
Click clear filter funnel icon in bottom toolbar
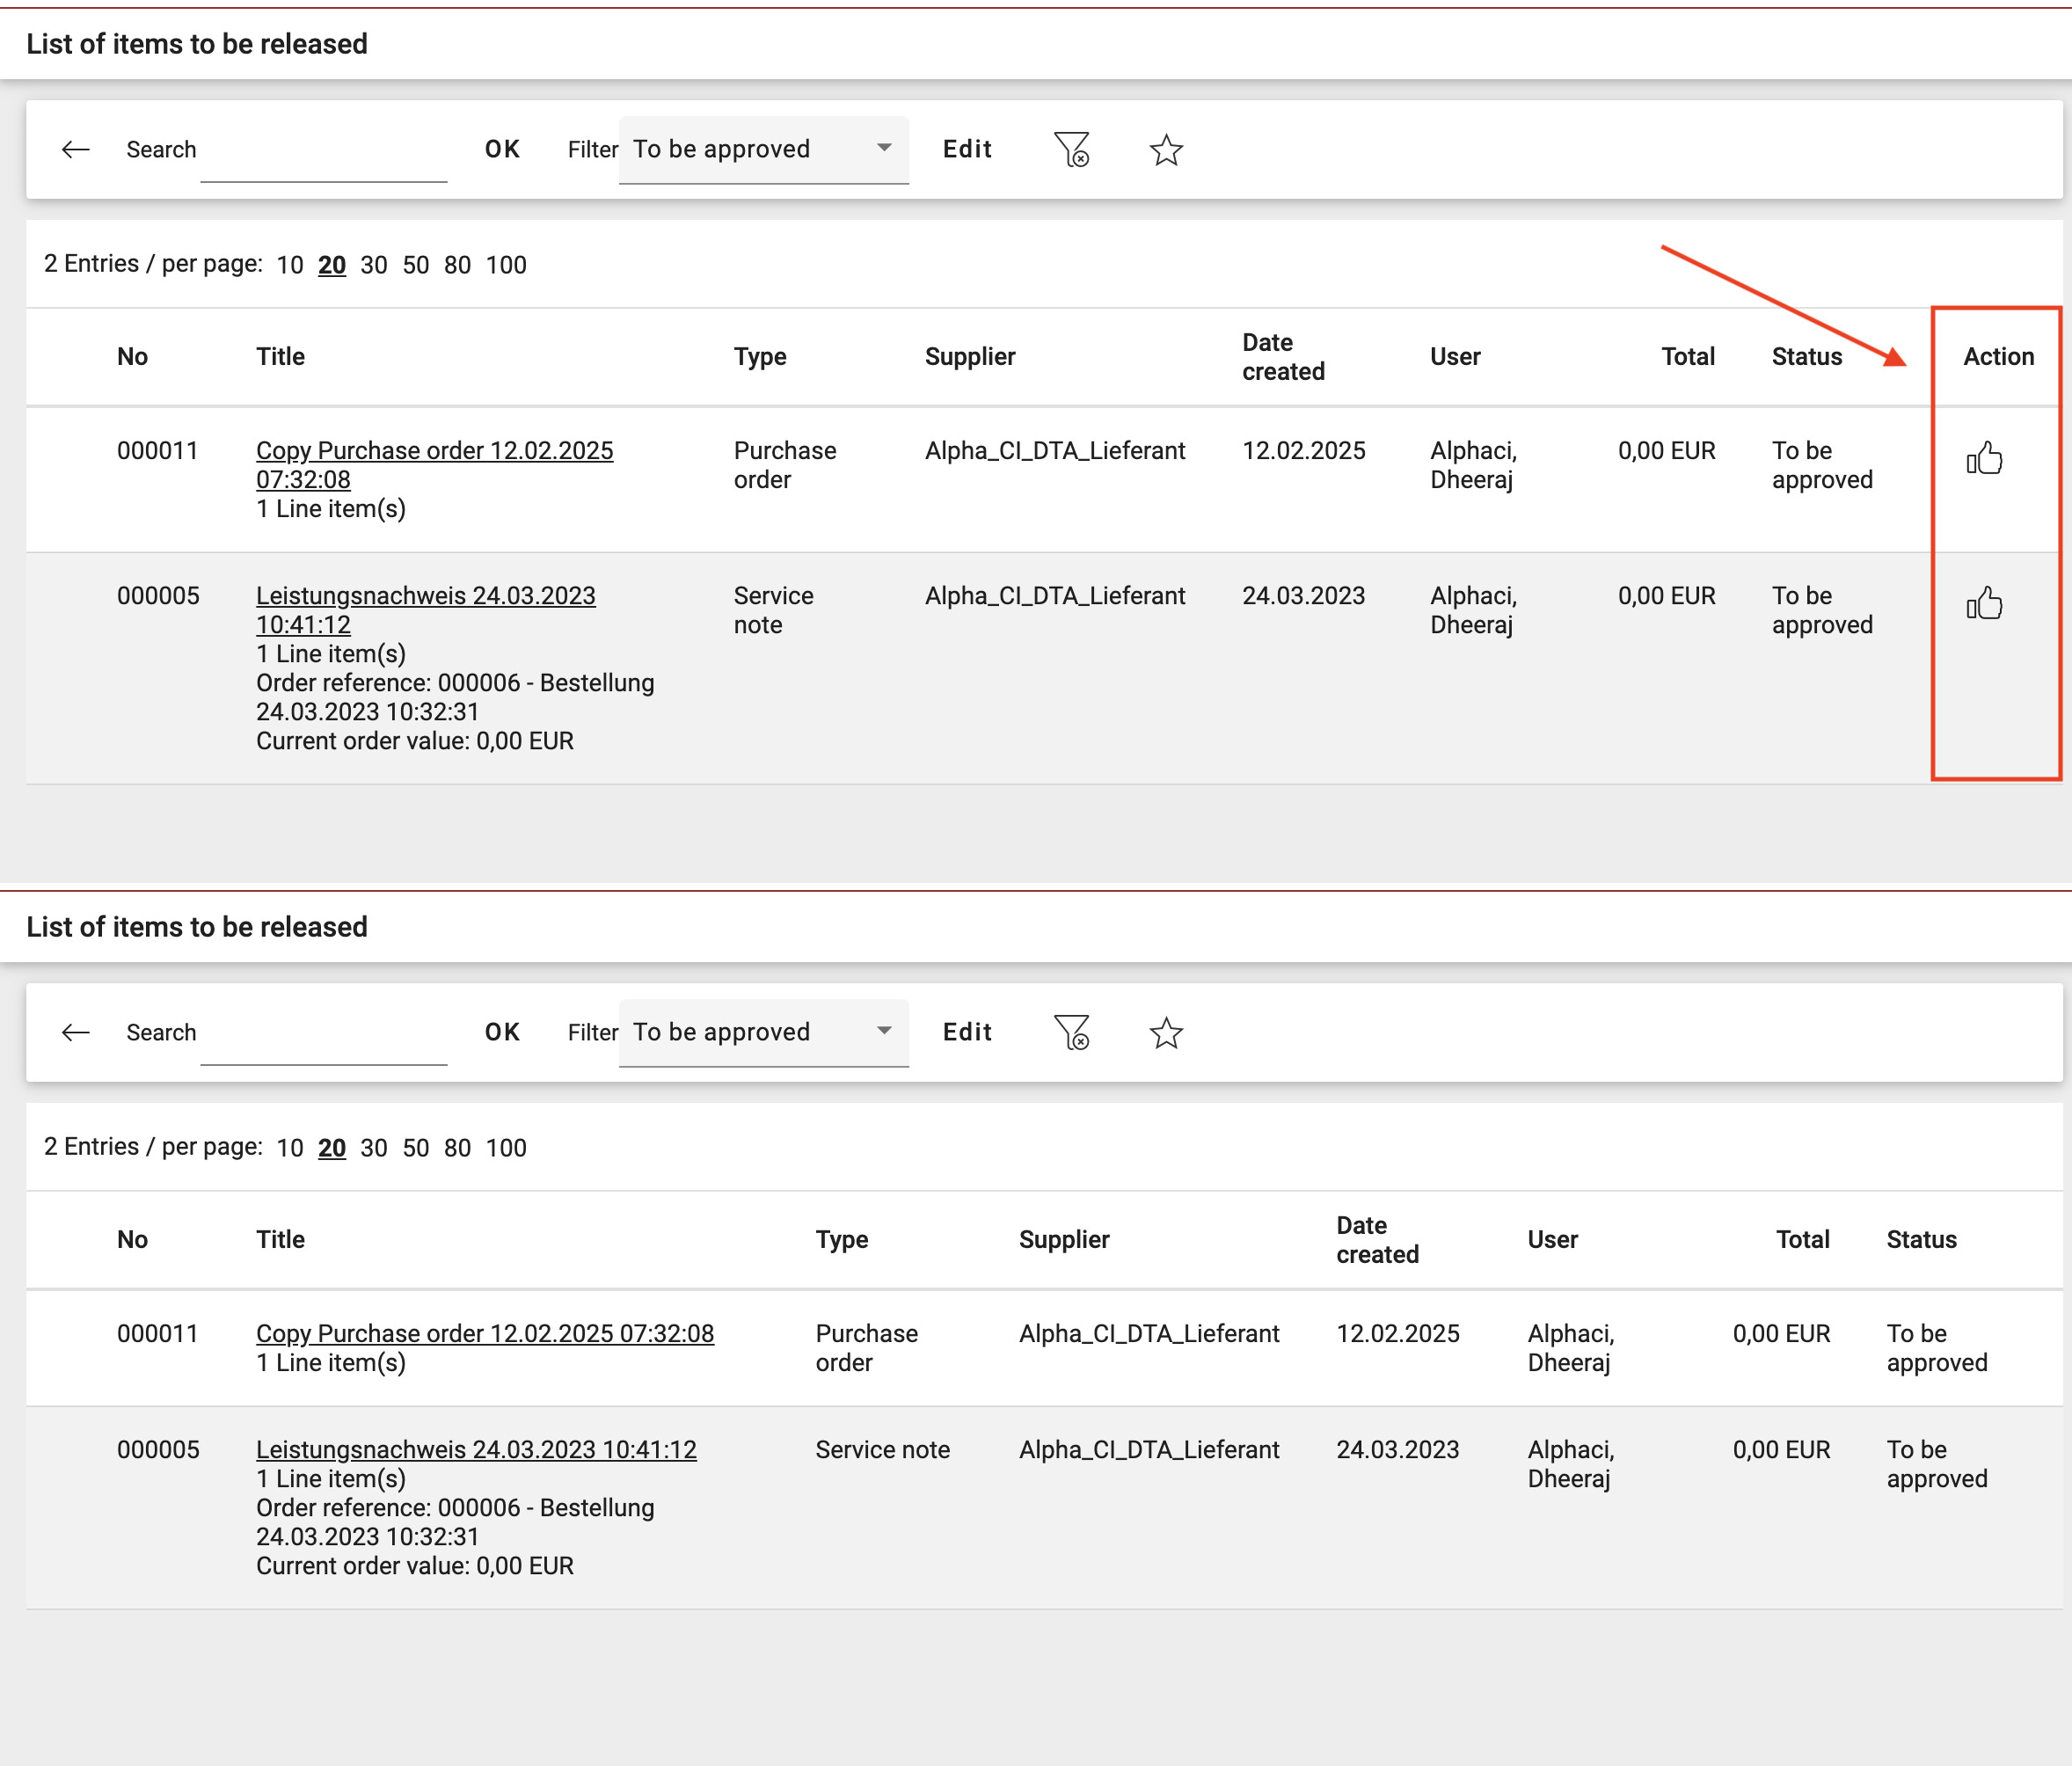tap(1071, 1033)
